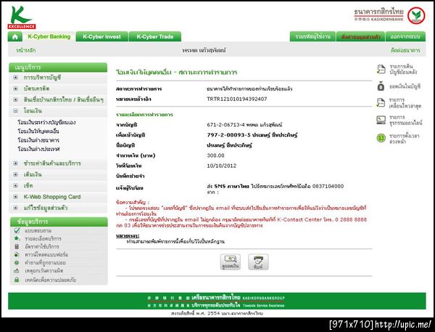The image size is (435, 332).
Task: Click the middle red-text top-right button
Action: pos(360,37)
